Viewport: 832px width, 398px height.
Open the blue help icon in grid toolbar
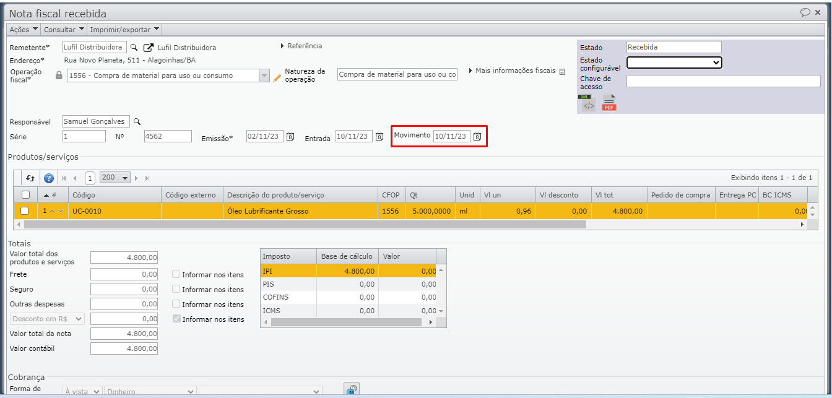pyautogui.click(x=49, y=178)
